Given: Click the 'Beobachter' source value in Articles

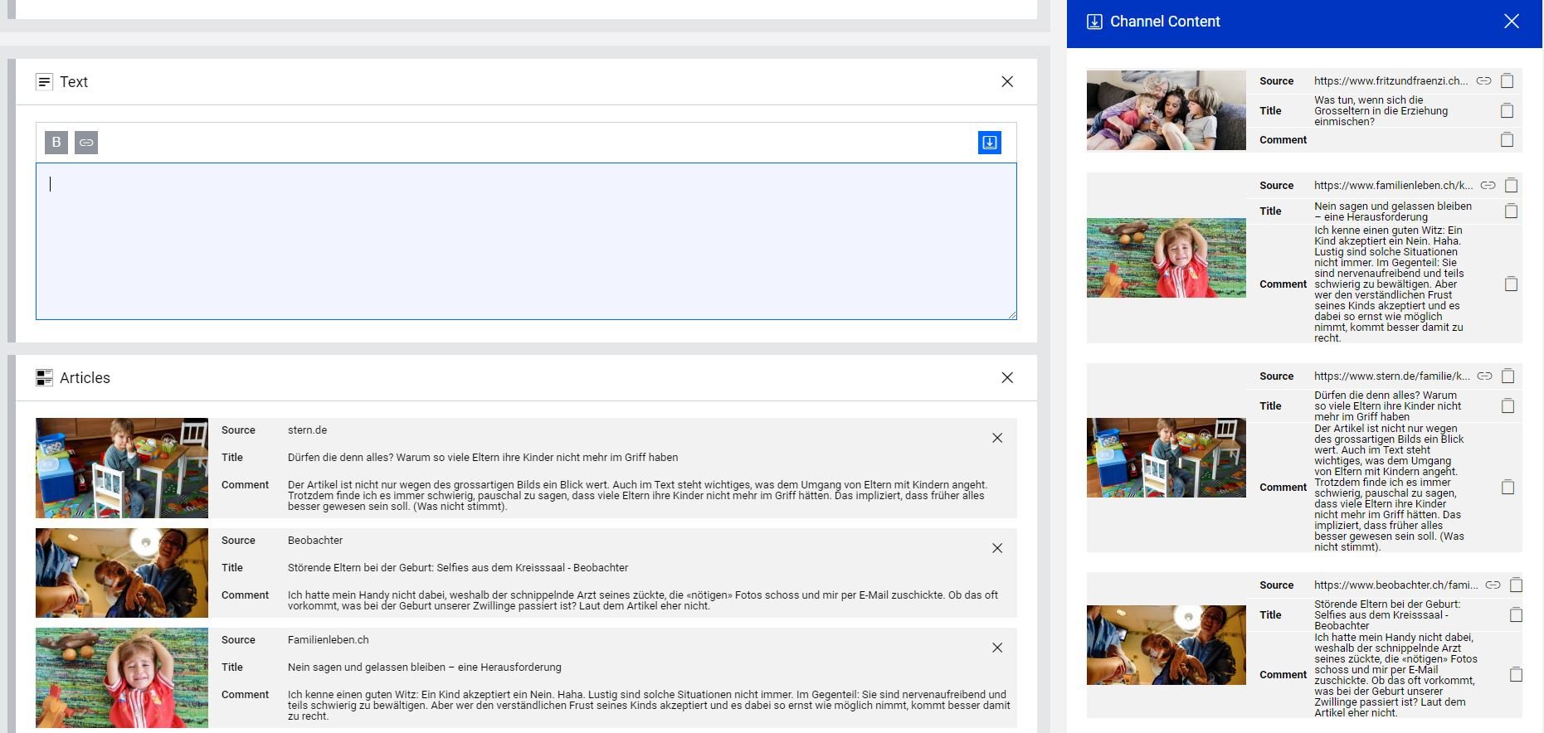Looking at the screenshot, I should coord(315,540).
